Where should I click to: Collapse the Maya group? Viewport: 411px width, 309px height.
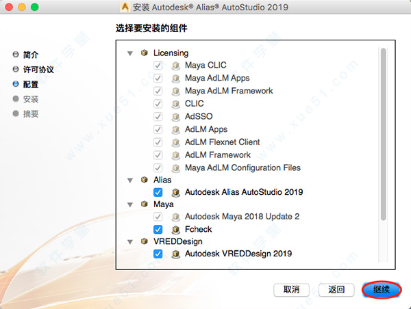(130, 205)
